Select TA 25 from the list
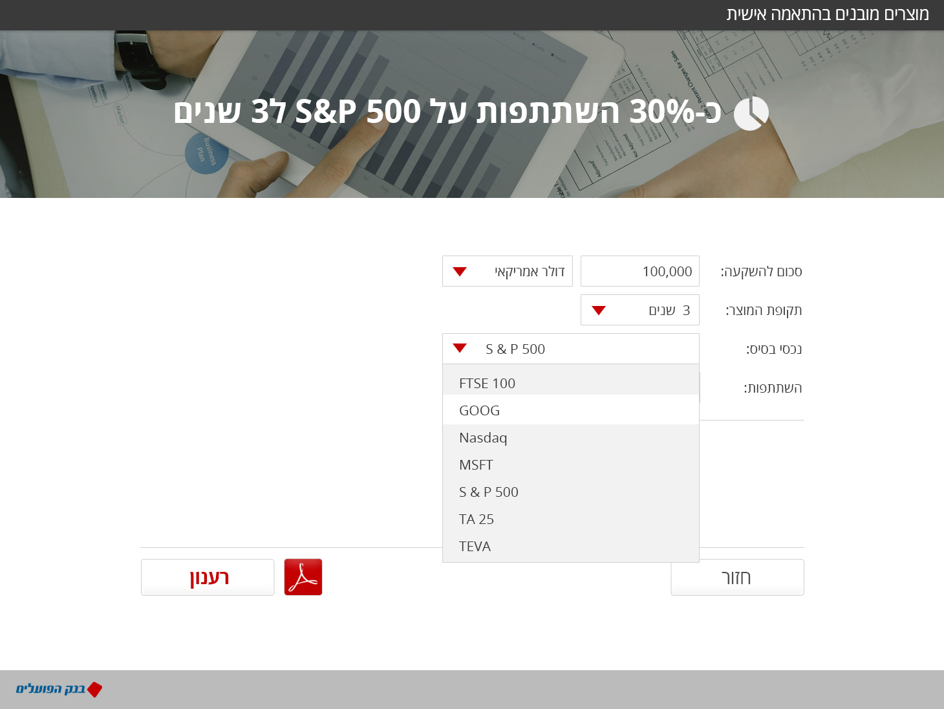The height and width of the screenshot is (709, 944). click(571, 519)
